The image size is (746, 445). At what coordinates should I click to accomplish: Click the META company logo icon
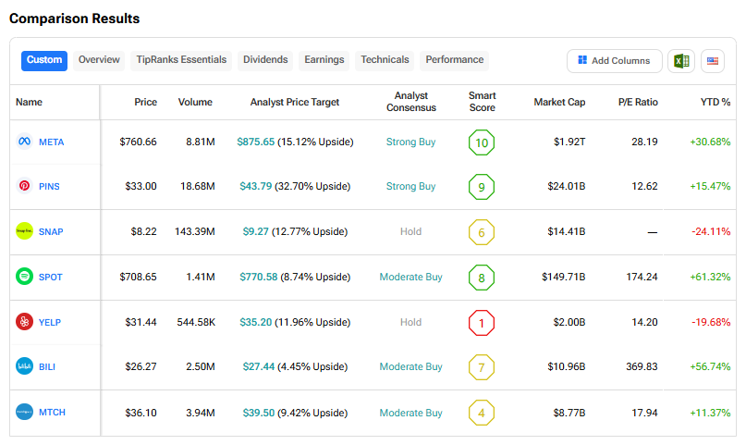[x=24, y=142]
